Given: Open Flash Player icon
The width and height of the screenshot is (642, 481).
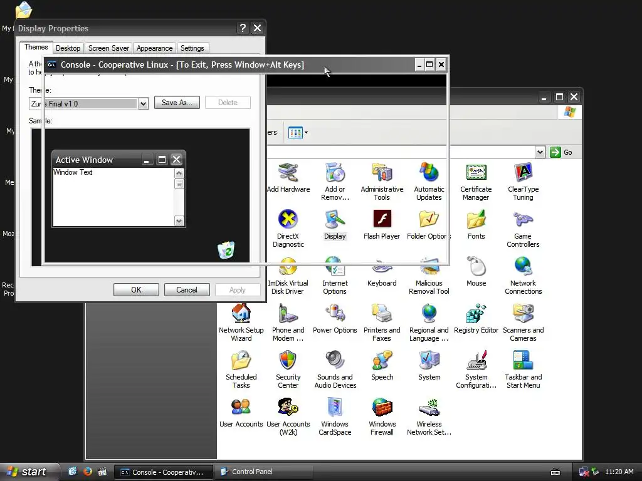Looking at the screenshot, I should [x=382, y=219].
